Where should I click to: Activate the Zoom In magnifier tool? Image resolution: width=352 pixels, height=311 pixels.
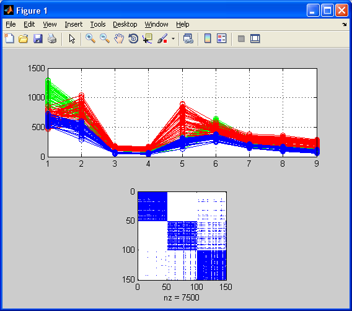point(90,38)
